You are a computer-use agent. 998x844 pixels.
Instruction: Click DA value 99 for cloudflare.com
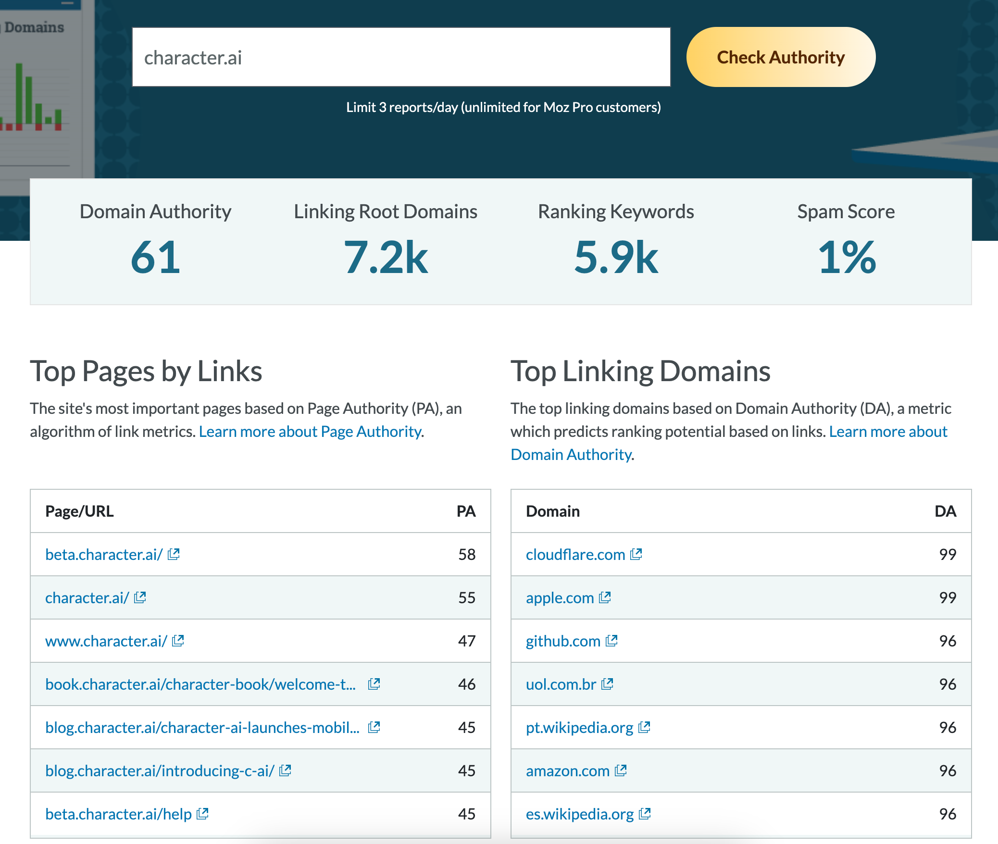click(x=948, y=555)
